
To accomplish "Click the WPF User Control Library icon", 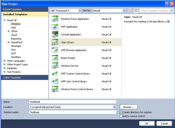I will pyautogui.click(x=55, y=81).
